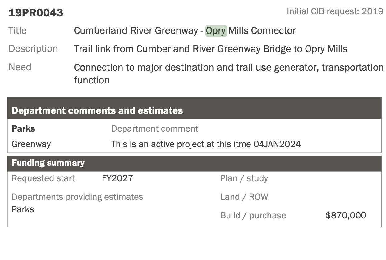Click the Need field label

(20, 67)
